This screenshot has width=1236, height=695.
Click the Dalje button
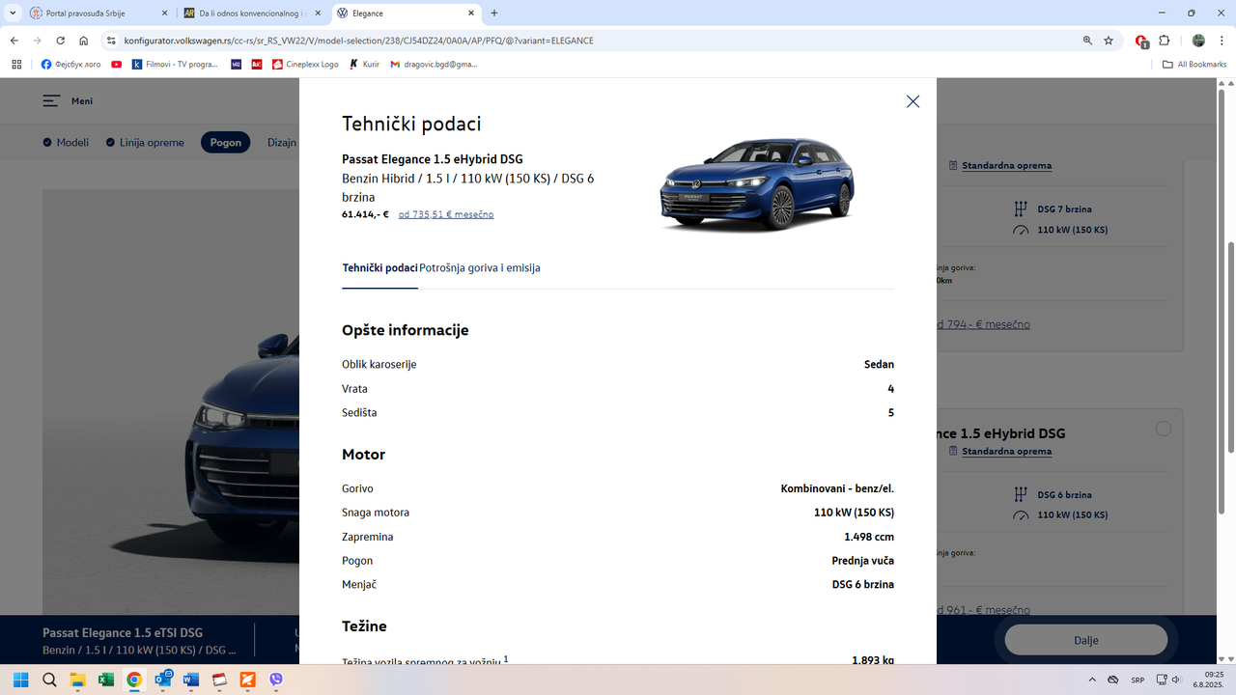(1086, 640)
